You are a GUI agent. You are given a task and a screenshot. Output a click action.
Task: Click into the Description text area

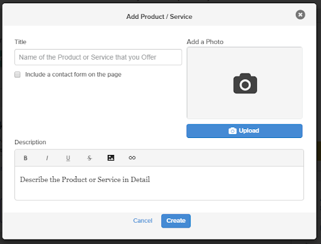pos(159,183)
